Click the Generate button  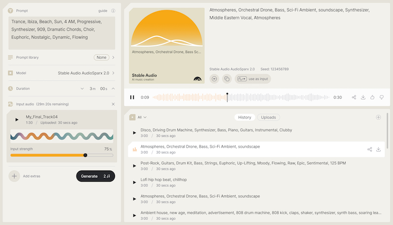pos(95,176)
